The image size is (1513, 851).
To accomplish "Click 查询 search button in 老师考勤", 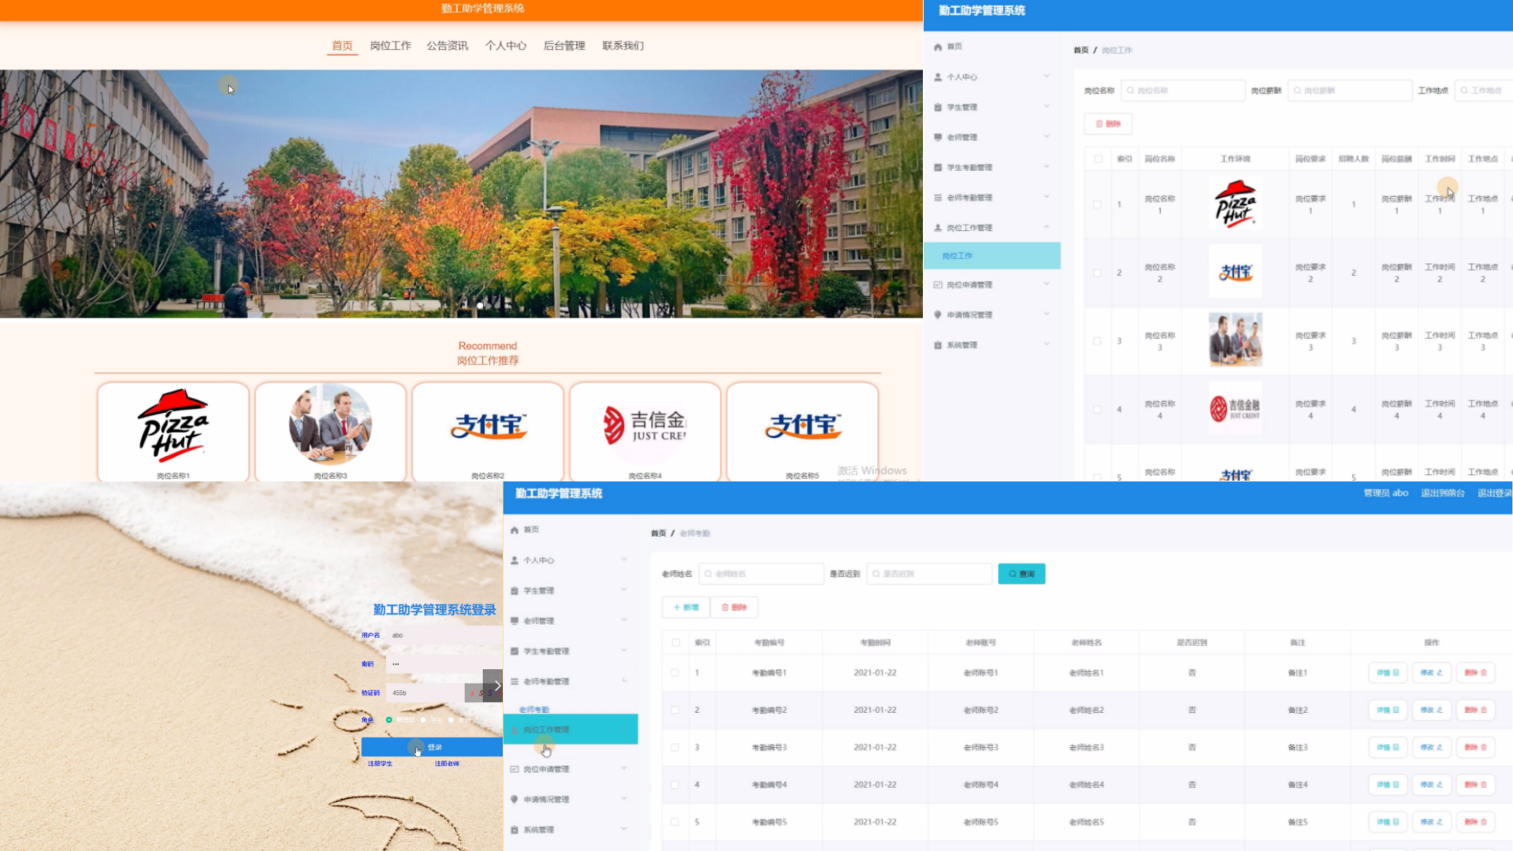I will tap(1021, 574).
